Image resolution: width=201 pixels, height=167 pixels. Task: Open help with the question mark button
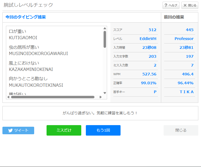[x=171, y=5]
